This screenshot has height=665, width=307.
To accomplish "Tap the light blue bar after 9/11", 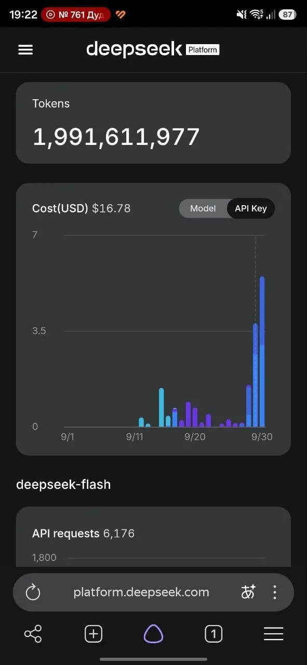I will pos(162,407).
